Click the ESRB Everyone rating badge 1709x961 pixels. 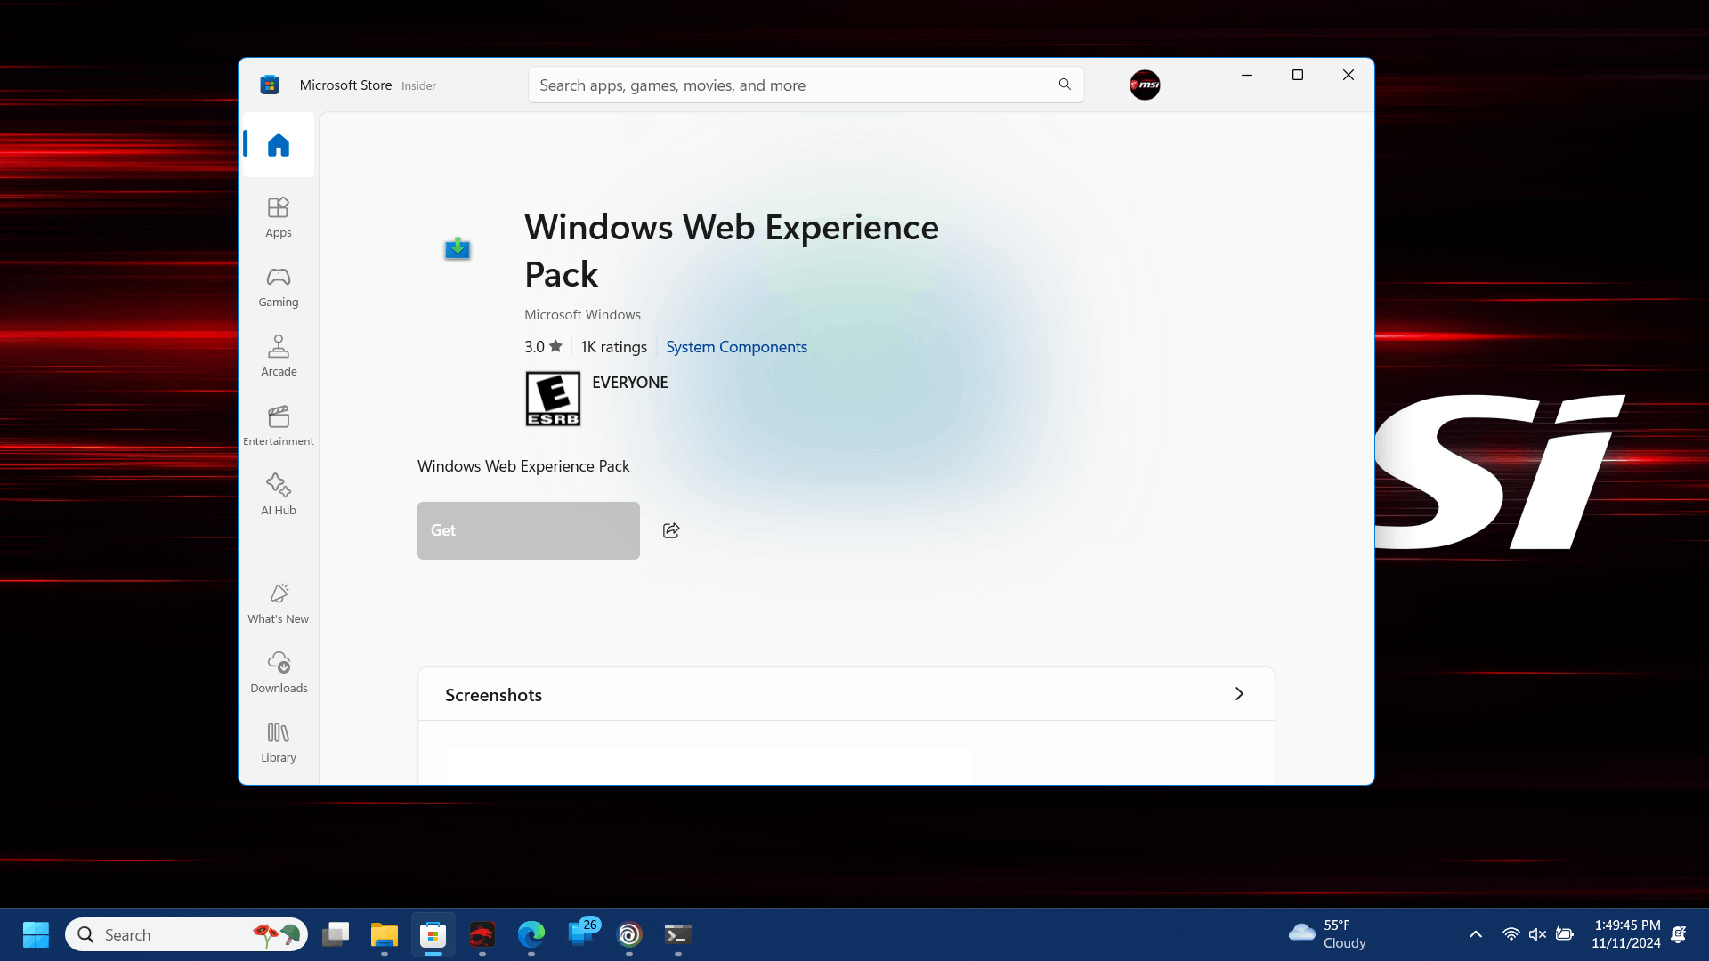[x=553, y=399]
